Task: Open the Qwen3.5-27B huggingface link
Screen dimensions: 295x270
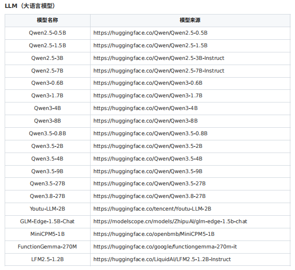Action: [x=149, y=183]
